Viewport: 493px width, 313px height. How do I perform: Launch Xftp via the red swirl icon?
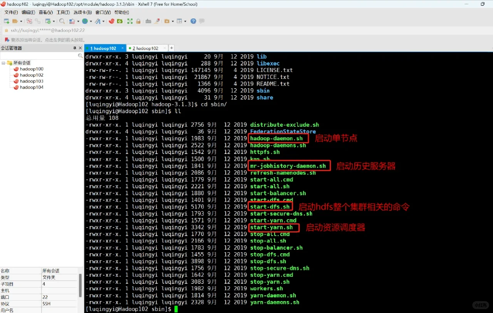coord(112,21)
